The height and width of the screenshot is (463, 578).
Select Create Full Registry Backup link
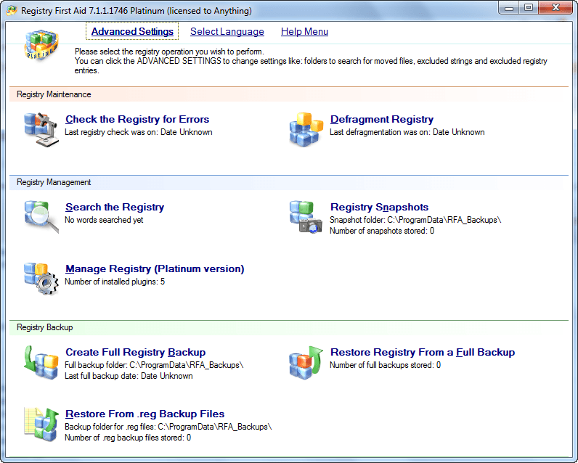(x=135, y=353)
